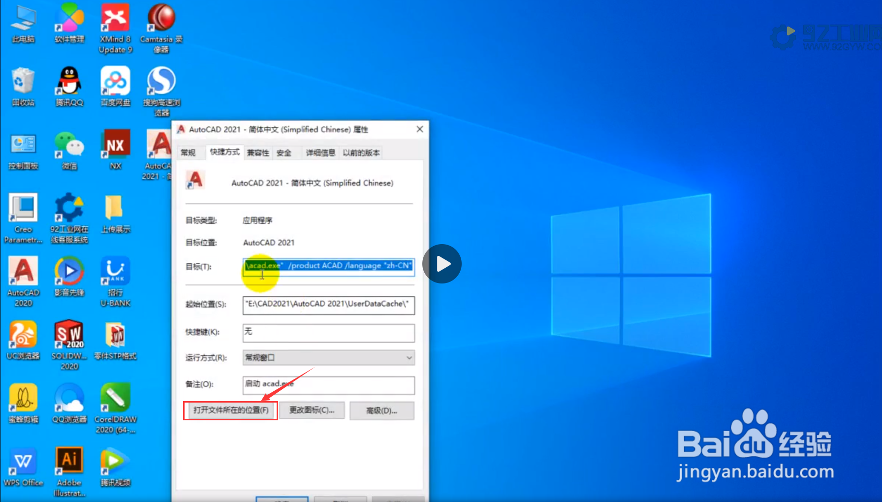The height and width of the screenshot is (502, 882).
Task: Launch AutoCAD 2020 desktop shortcut
Action: pos(23,282)
